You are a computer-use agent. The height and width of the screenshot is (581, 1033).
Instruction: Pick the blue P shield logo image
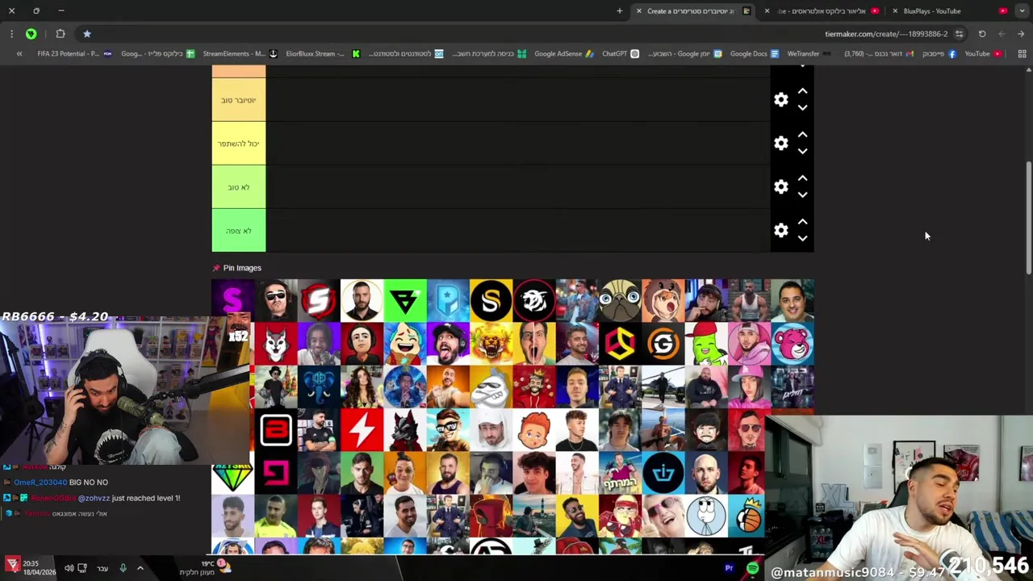pos(448,300)
